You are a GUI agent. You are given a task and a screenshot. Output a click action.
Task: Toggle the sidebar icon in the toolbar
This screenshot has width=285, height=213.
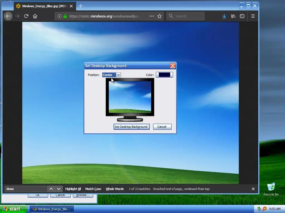click(x=242, y=16)
